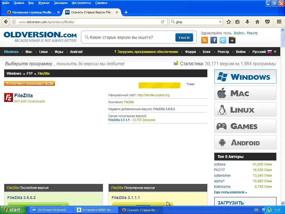The height and width of the screenshot is (214, 285).
Task: Click the search go arrow in search box
Action: click(x=220, y=22)
